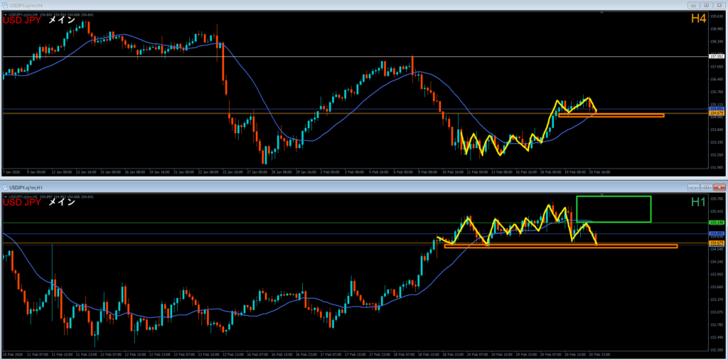Click the orange H4 timeframe label

698,19
